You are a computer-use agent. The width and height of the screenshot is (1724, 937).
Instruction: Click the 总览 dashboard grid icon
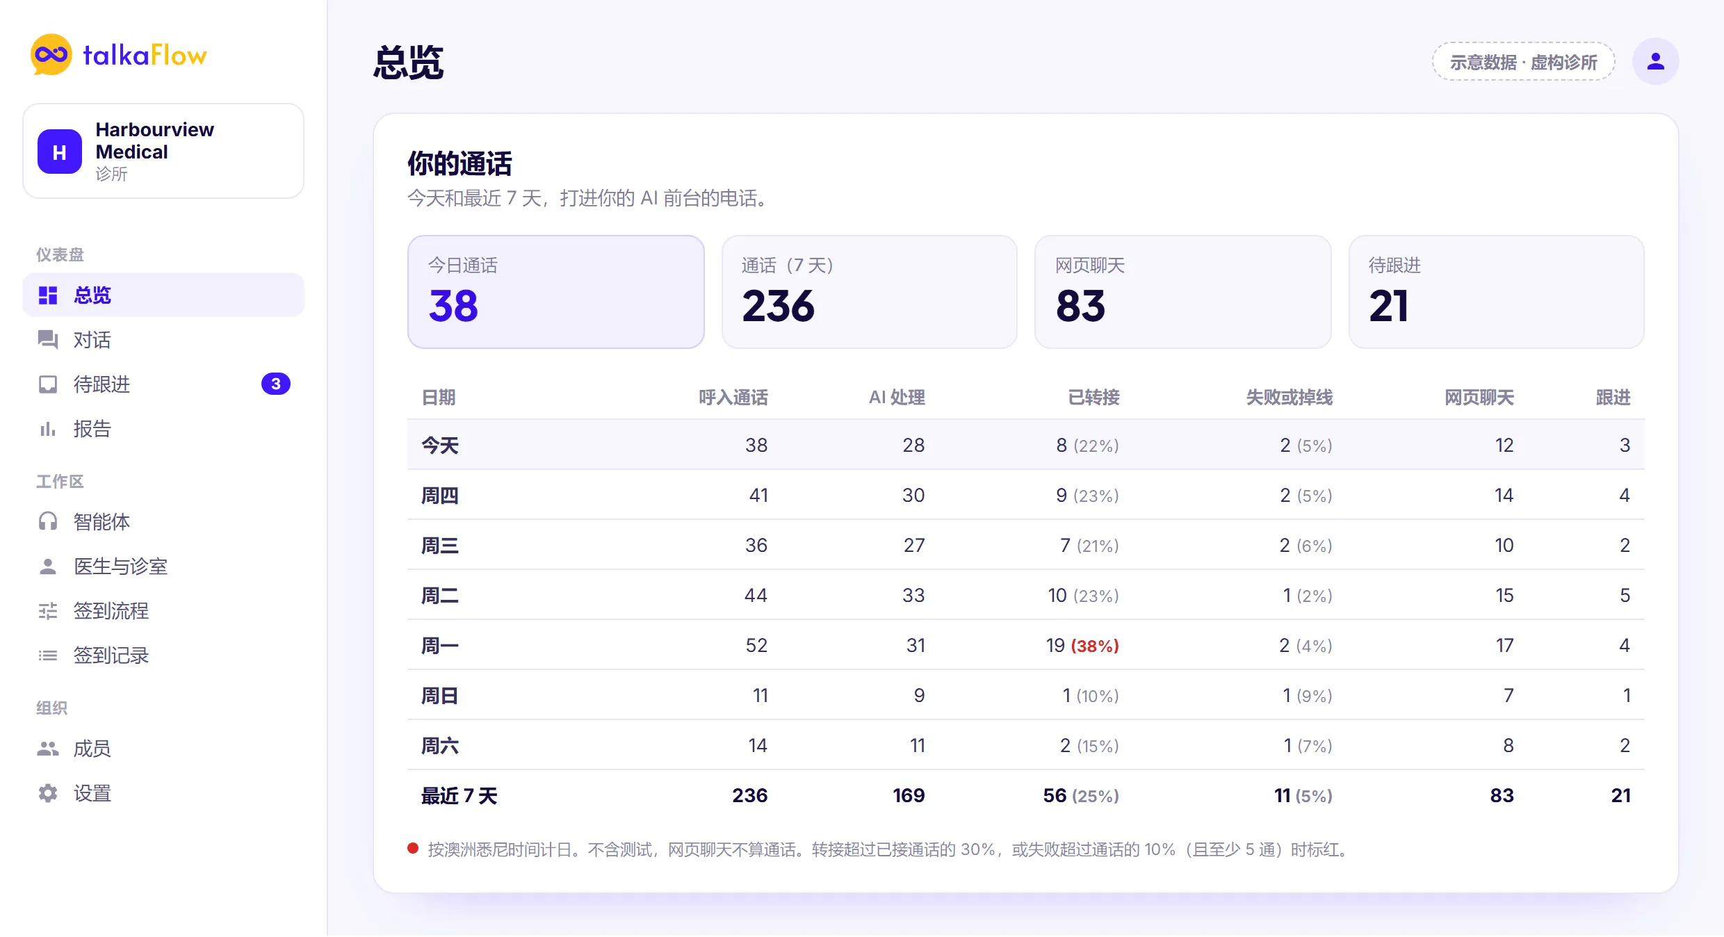[x=48, y=295]
